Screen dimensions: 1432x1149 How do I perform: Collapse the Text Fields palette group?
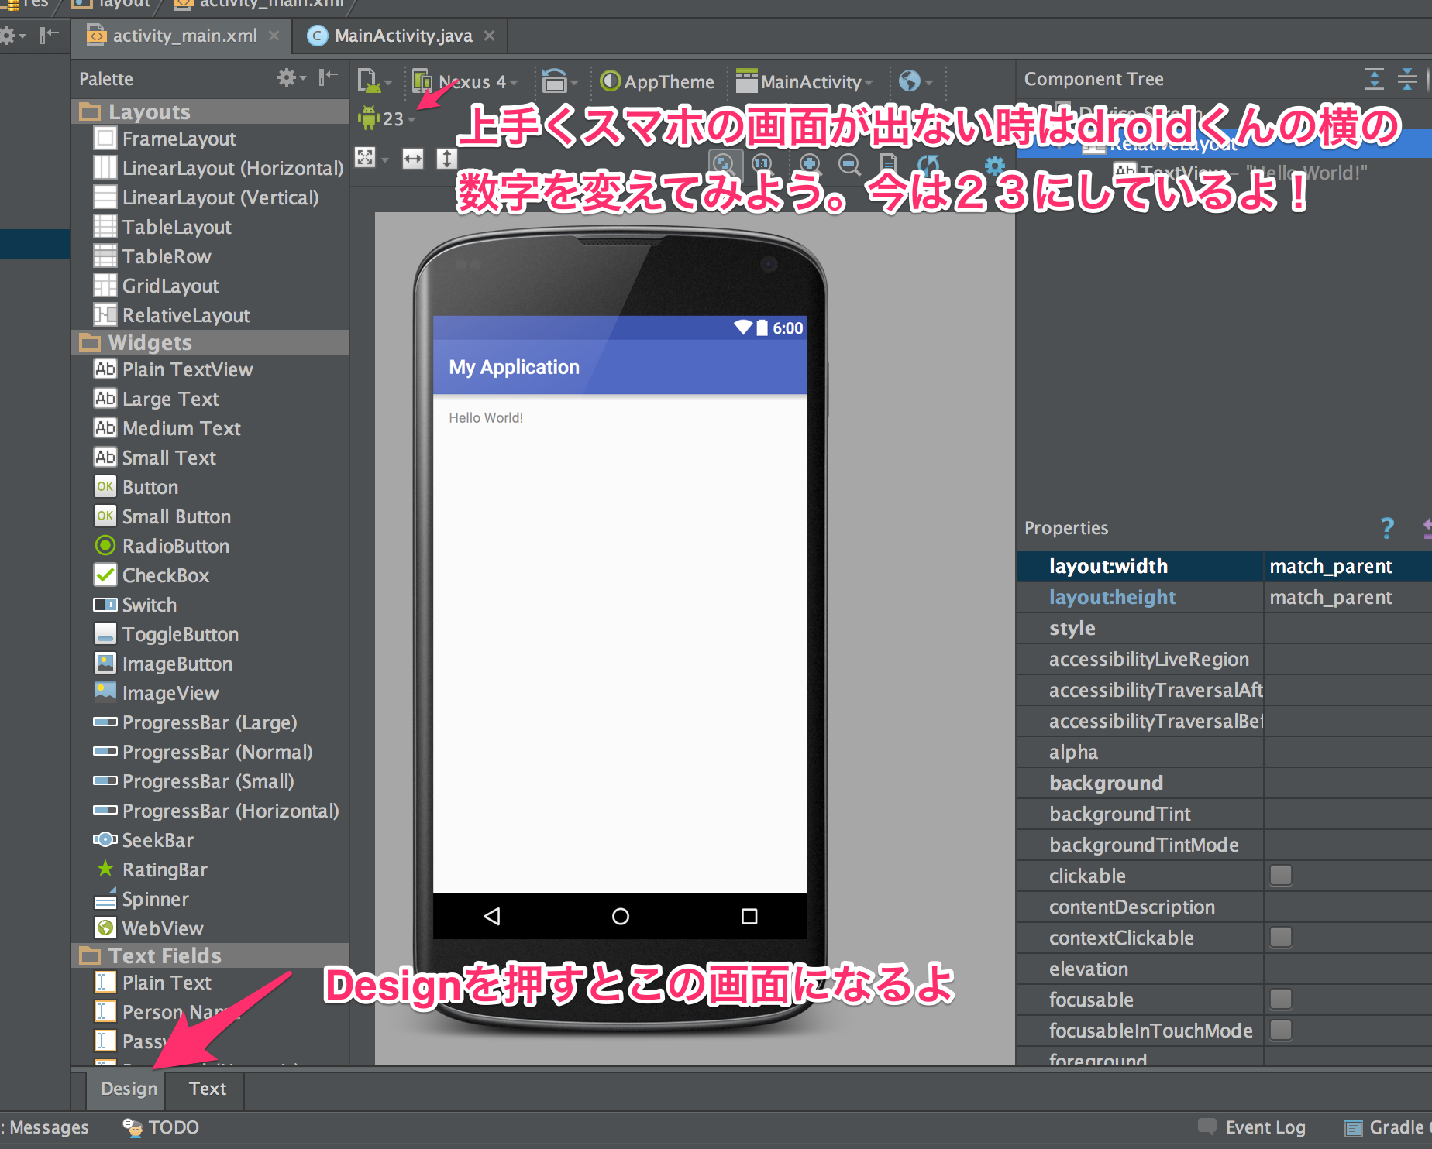click(211, 955)
